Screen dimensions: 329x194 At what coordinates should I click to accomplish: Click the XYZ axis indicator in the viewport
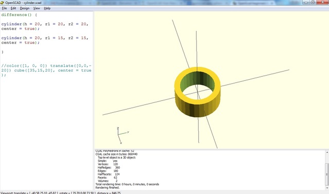(x=123, y=135)
